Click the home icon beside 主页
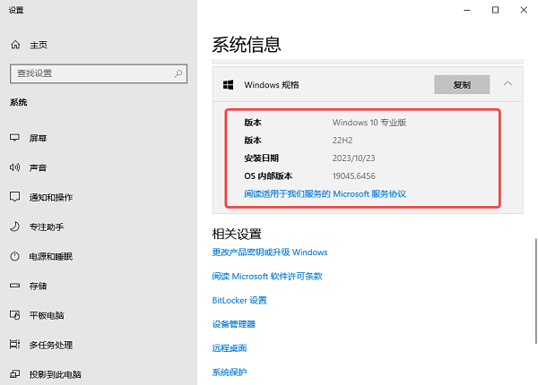 pos(15,45)
